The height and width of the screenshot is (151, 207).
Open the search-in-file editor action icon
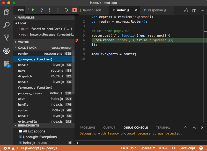(186, 10)
